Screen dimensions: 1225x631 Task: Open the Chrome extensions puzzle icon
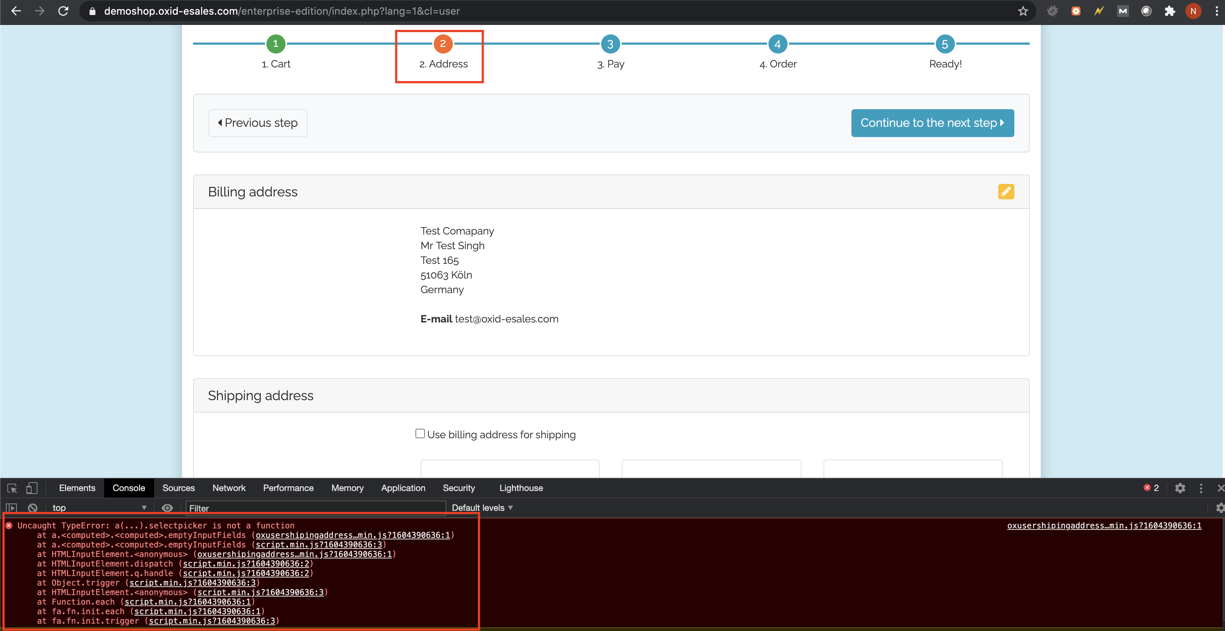click(x=1169, y=11)
